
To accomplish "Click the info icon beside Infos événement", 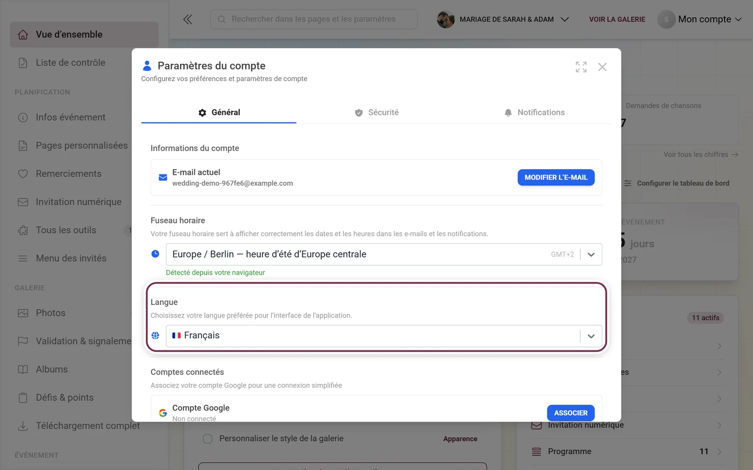I will pos(23,118).
